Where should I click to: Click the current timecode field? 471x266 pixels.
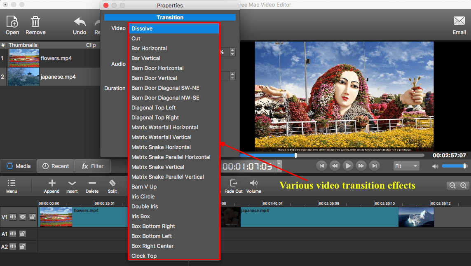(x=248, y=166)
